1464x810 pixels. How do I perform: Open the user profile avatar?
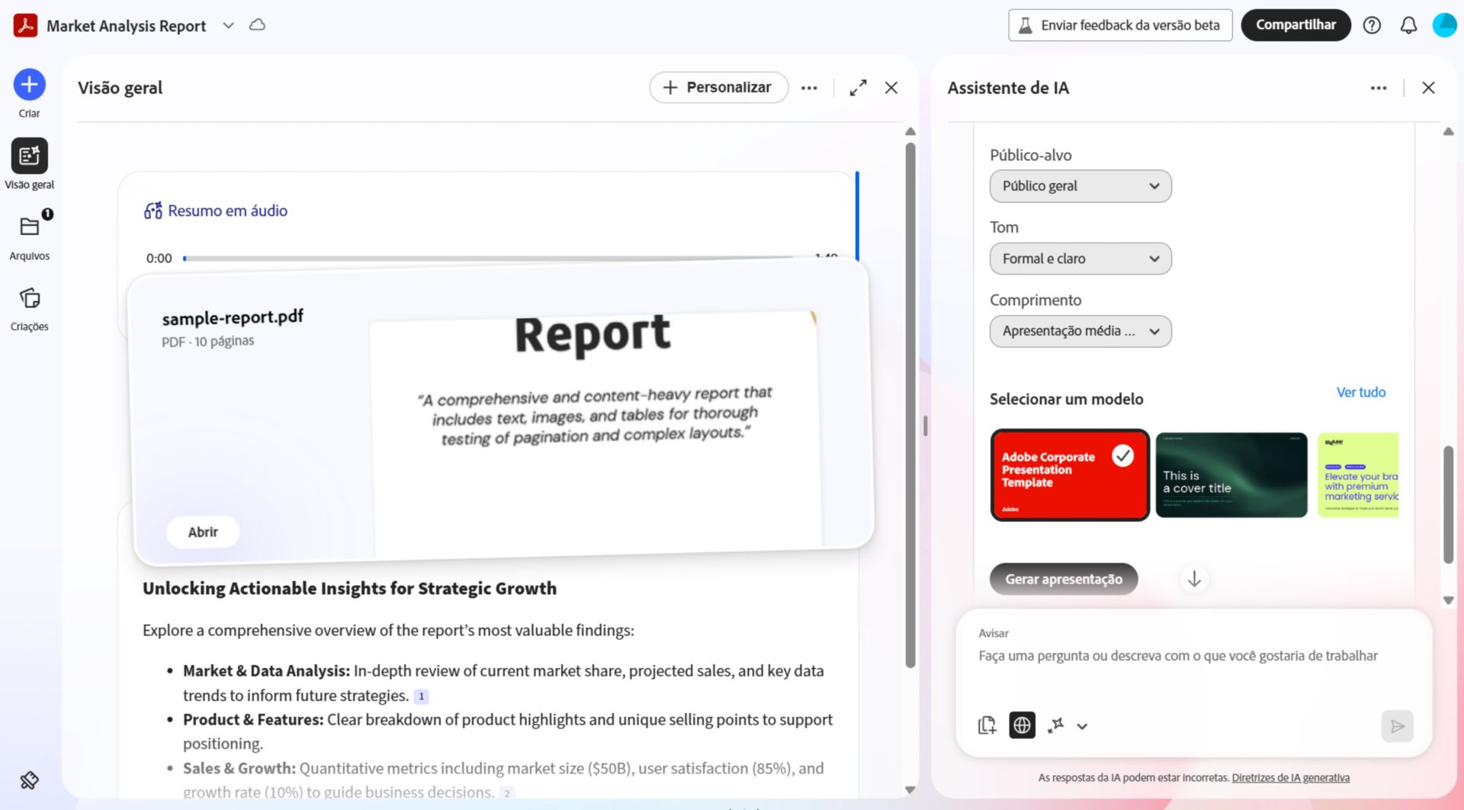click(1444, 25)
